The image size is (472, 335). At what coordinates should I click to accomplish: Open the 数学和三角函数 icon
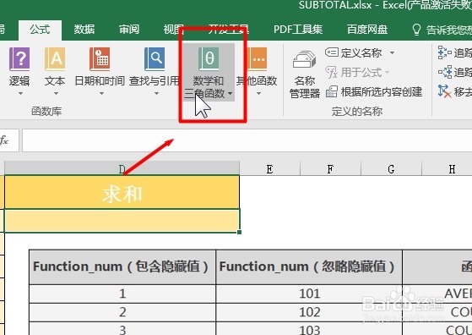(x=209, y=59)
